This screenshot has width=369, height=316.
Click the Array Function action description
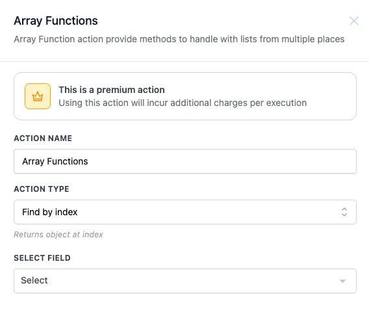[179, 39]
